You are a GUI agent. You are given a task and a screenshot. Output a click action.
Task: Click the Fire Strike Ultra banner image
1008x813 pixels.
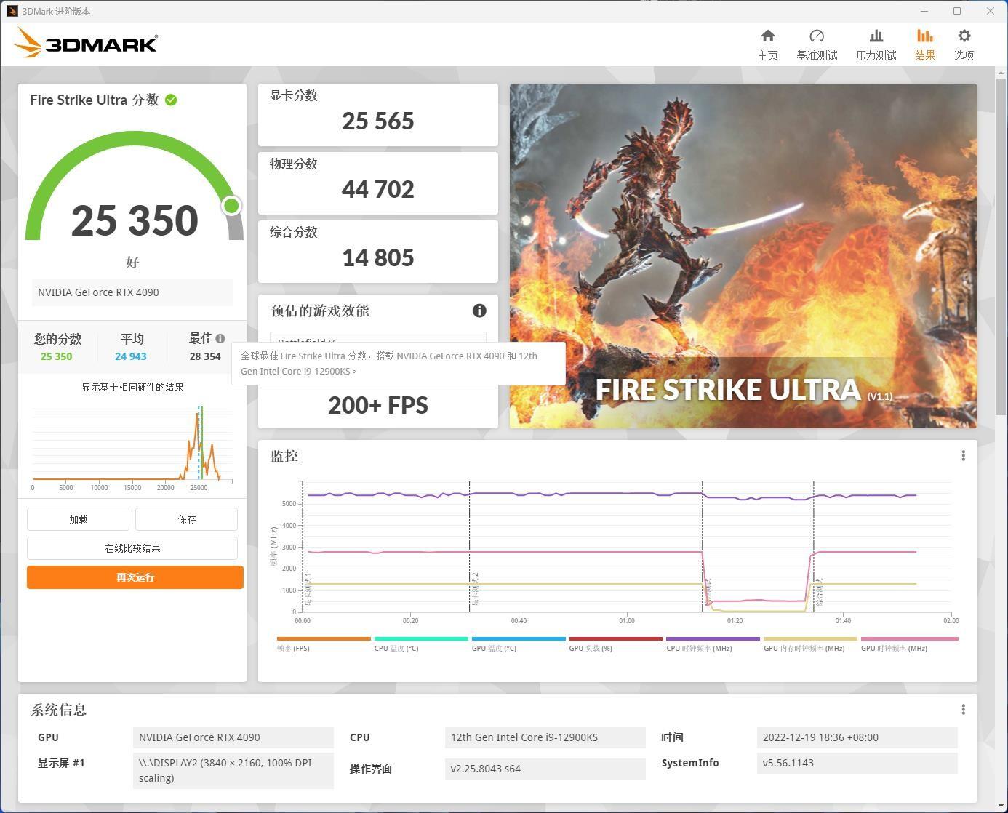point(743,256)
